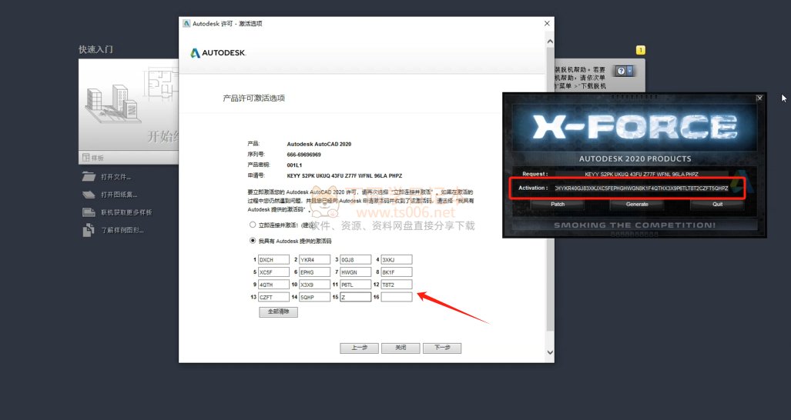Click the Quit button in X-Force window
791x420 pixels.
tap(717, 204)
